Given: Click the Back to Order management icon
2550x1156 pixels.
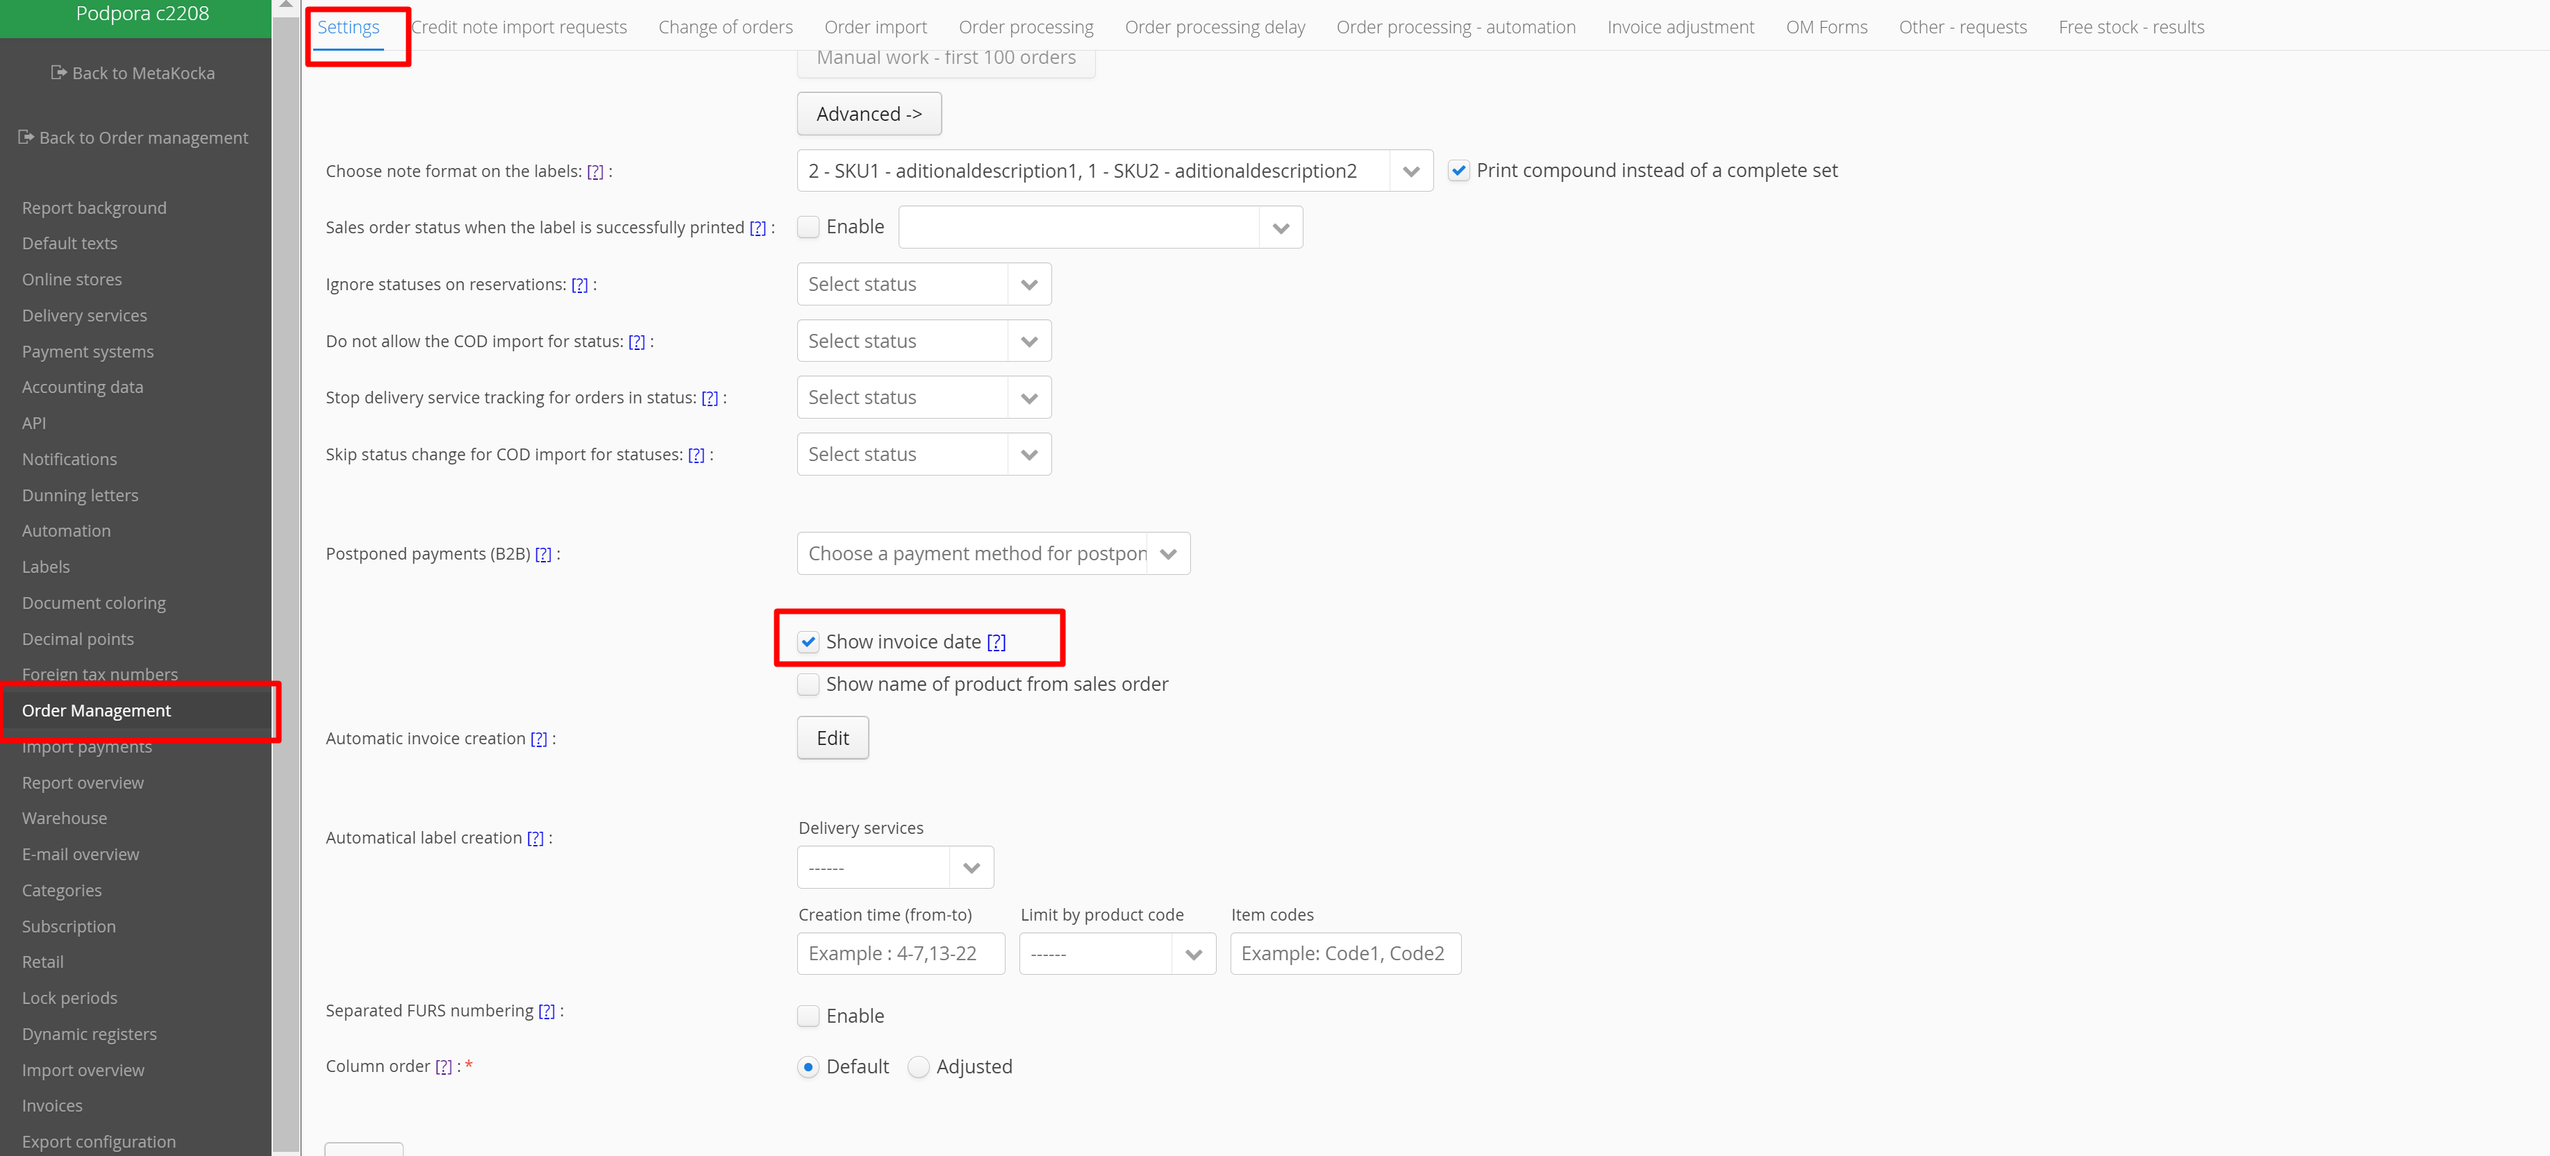Looking at the screenshot, I should click(26, 137).
